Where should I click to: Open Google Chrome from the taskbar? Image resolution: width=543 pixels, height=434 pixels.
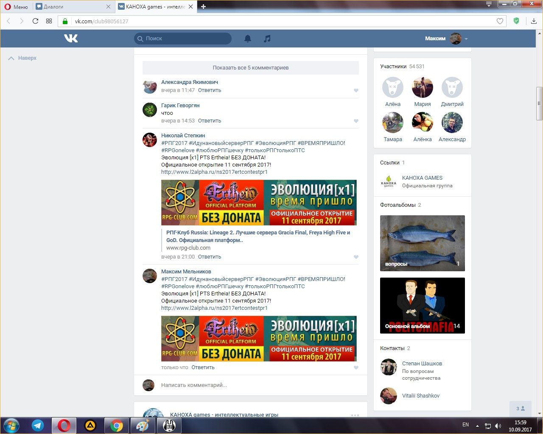click(117, 425)
